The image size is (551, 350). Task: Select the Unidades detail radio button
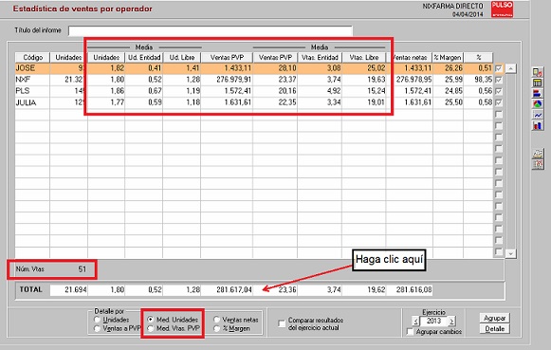click(x=98, y=320)
